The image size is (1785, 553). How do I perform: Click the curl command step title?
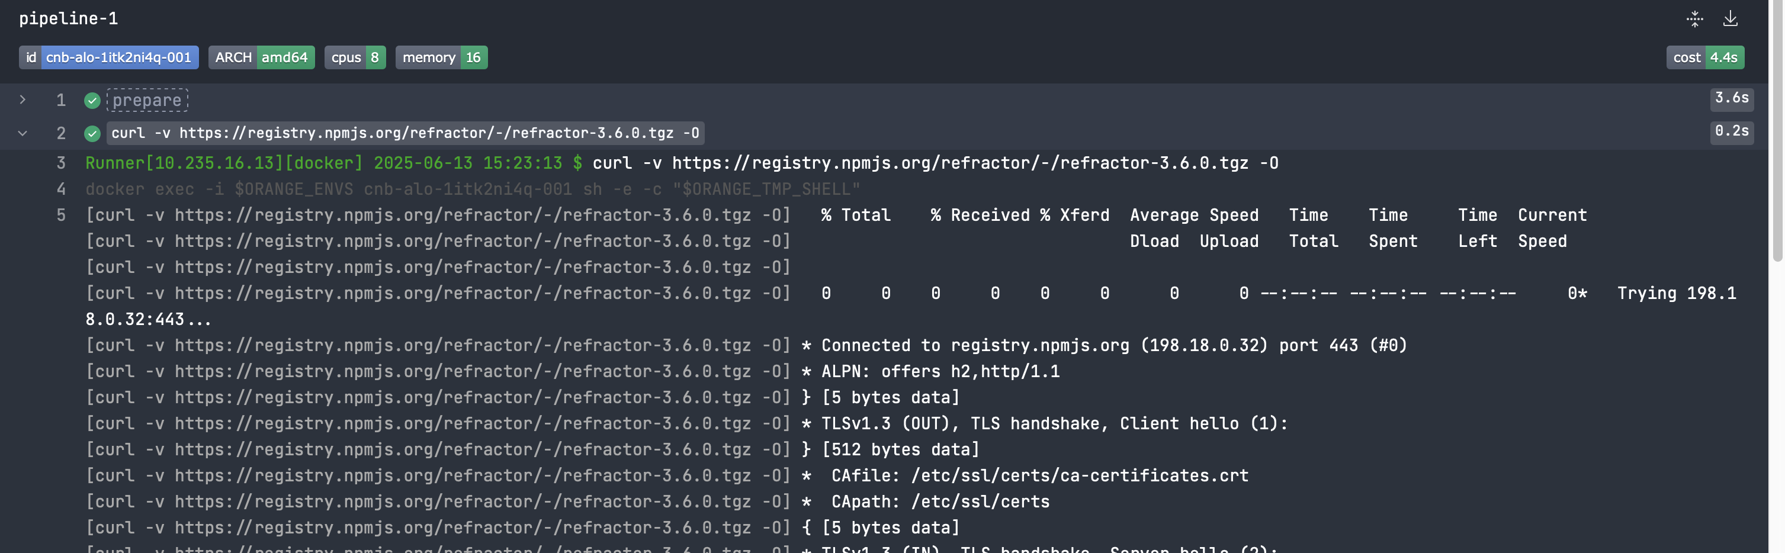pyautogui.click(x=404, y=133)
